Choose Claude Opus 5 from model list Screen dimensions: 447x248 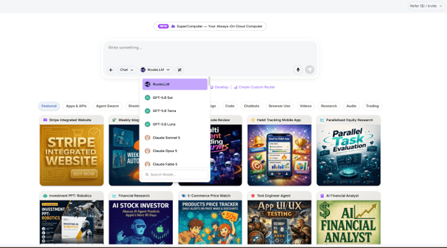point(175,151)
